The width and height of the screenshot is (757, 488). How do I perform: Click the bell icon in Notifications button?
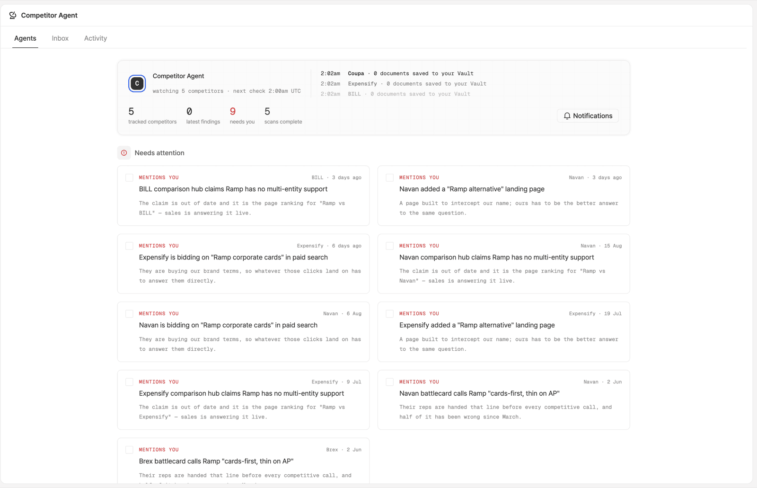[567, 116]
